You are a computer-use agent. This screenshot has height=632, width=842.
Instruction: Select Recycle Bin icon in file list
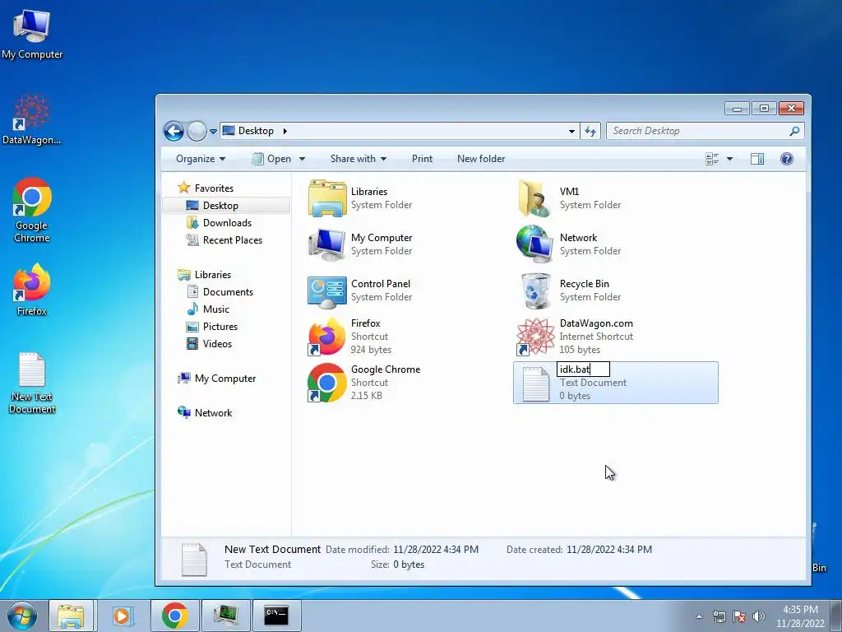[x=534, y=290]
